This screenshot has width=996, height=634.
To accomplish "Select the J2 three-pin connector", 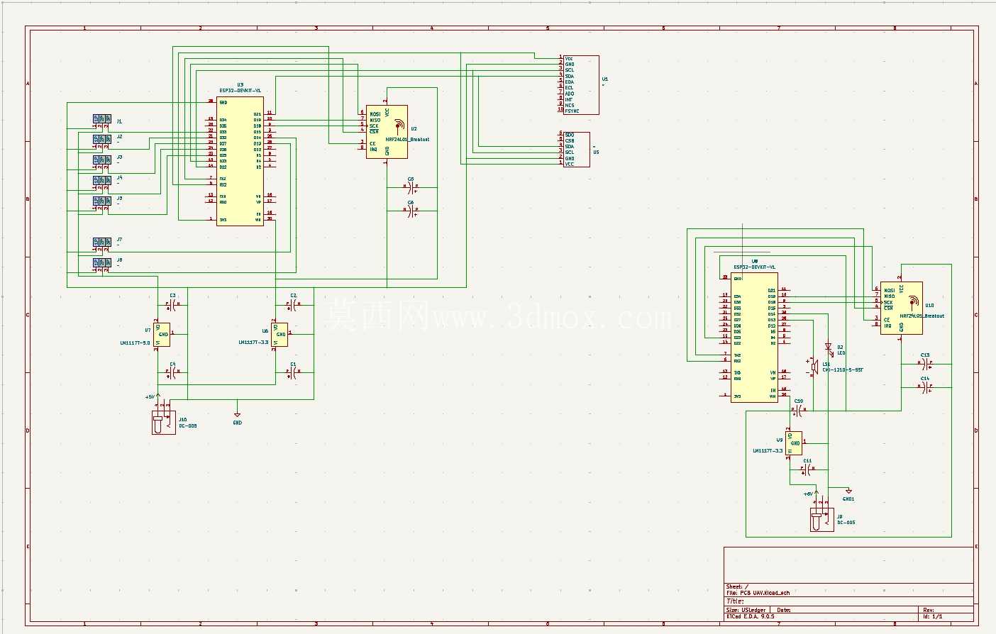I will click(102, 140).
